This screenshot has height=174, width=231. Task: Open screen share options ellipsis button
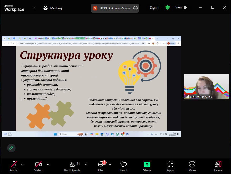[x=135, y=8]
